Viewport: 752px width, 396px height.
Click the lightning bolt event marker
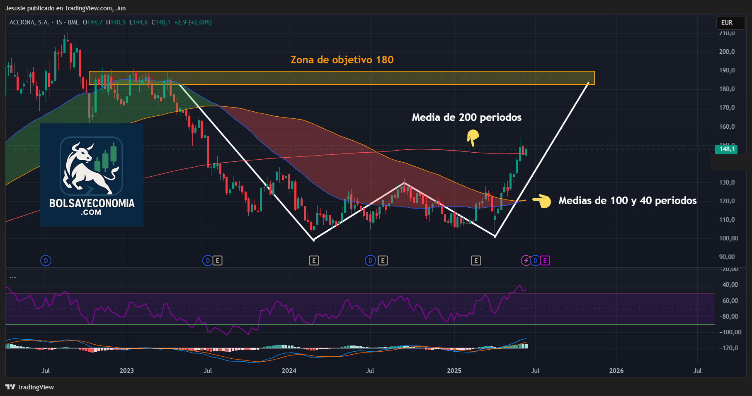click(x=526, y=260)
